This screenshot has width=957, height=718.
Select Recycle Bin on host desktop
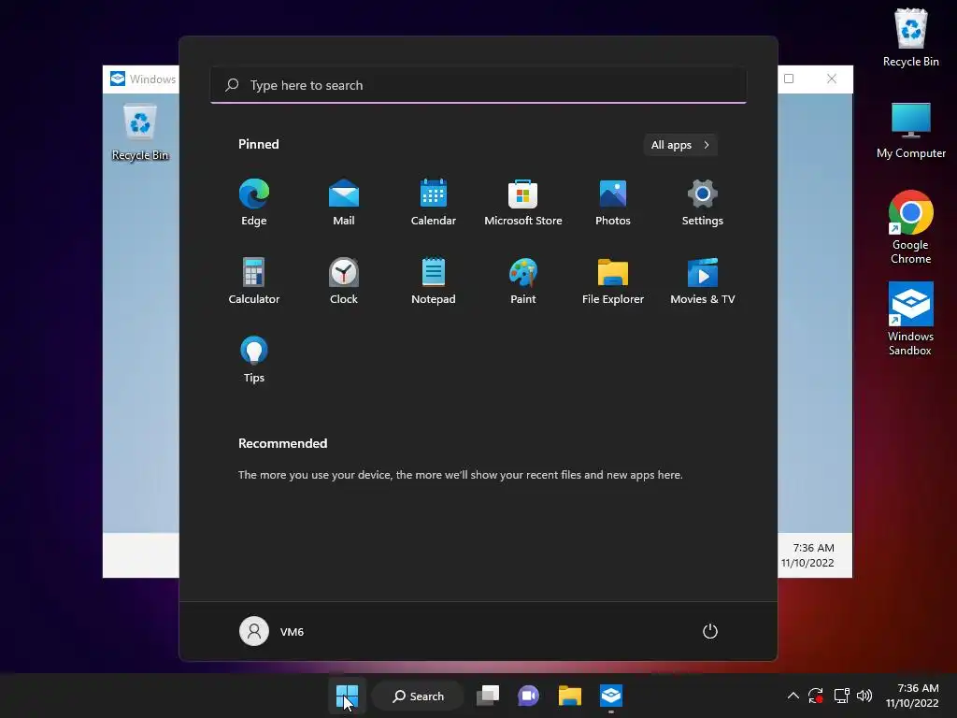pyautogui.click(x=910, y=37)
